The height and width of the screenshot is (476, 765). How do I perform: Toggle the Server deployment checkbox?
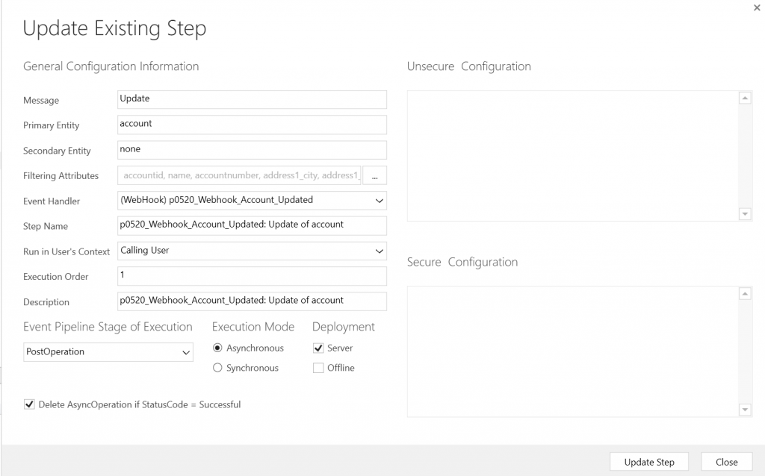(x=318, y=348)
